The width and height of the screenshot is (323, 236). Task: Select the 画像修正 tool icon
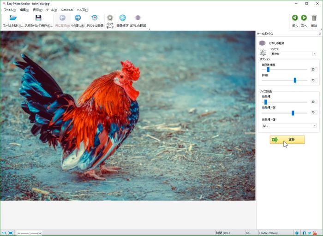point(123,18)
